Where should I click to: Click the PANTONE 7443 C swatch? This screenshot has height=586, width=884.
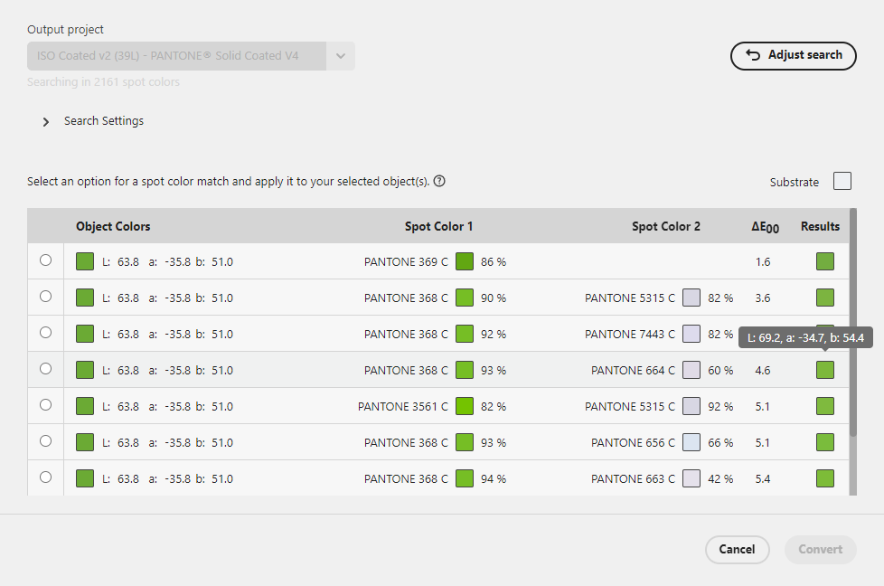pyautogui.click(x=691, y=334)
